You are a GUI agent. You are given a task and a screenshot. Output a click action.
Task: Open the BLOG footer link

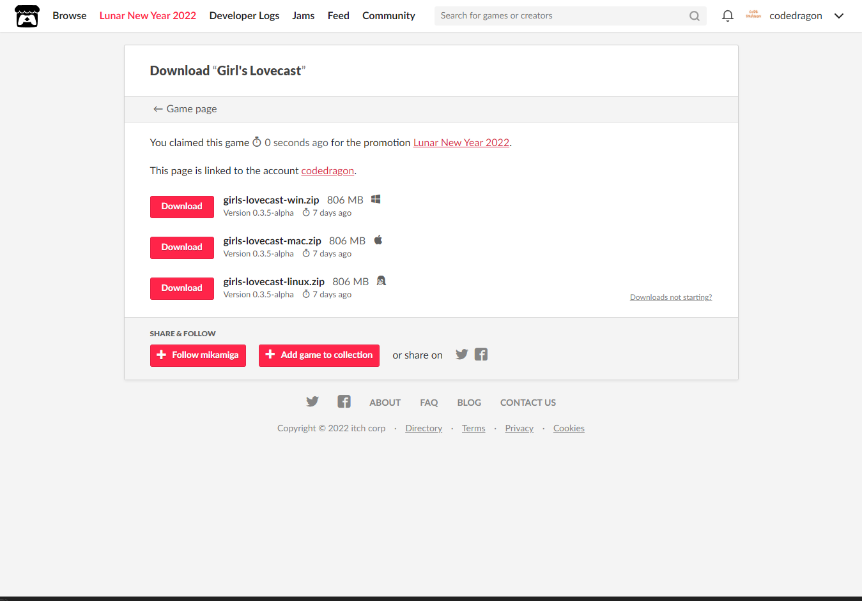[x=469, y=403]
